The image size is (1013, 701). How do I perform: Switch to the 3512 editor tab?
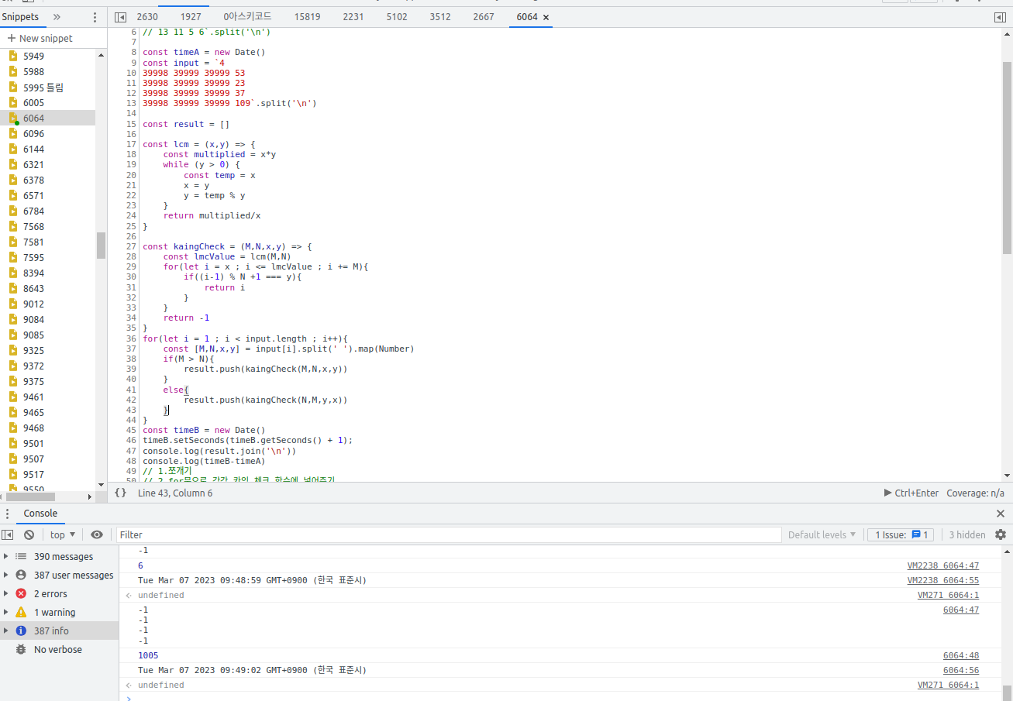(440, 17)
